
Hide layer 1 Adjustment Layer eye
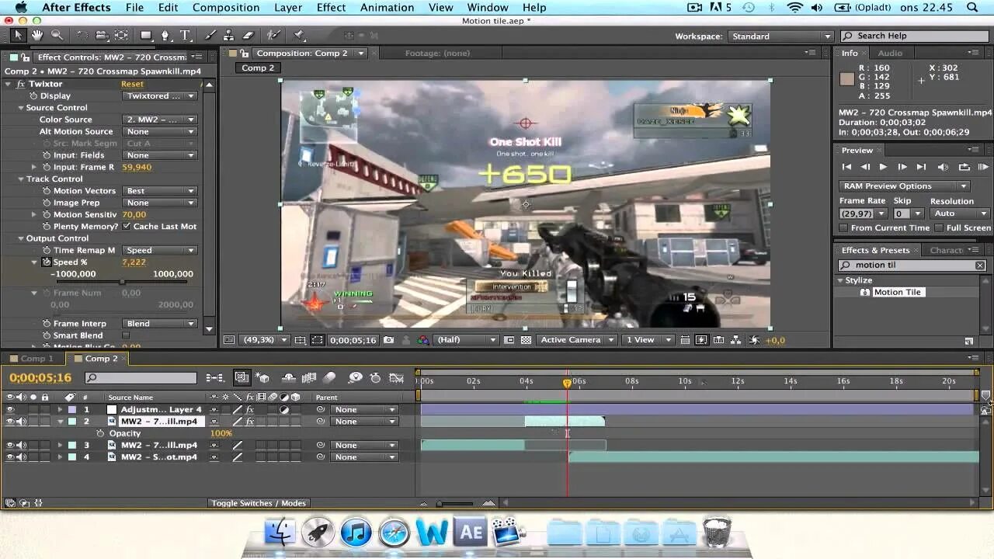tap(10, 410)
